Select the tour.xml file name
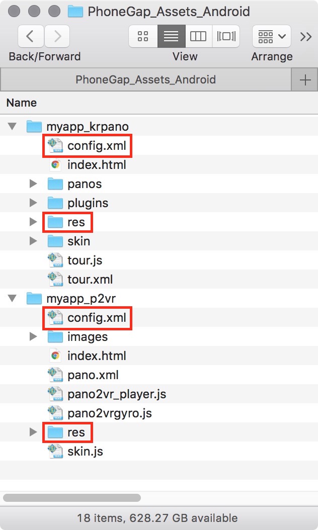 pos(90,280)
